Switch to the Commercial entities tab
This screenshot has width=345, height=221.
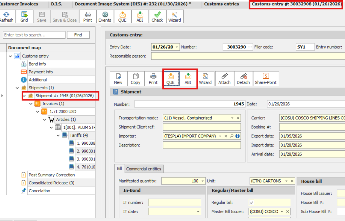pyautogui.click(x=144, y=169)
